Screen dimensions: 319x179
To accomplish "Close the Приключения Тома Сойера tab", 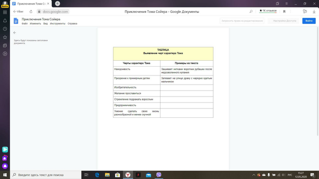I will (x=48, y=3).
